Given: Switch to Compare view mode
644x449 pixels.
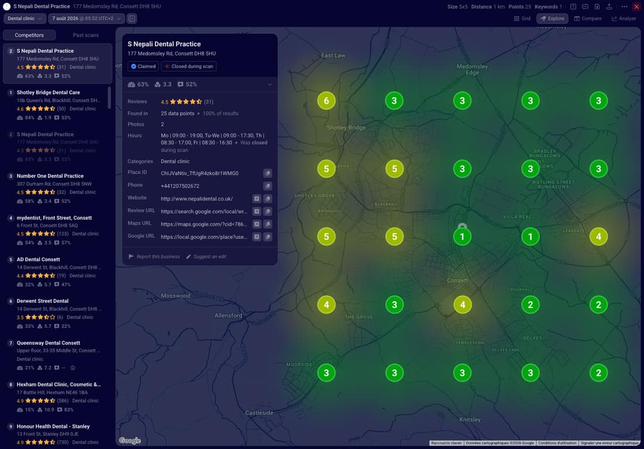Looking at the screenshot, I should [x=588, y=19].
